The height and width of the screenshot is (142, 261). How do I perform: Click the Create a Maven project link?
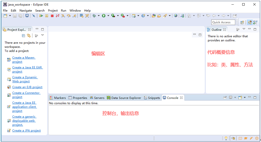click(x=24, y=59)
